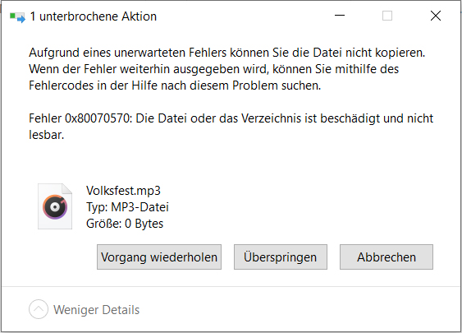Cancel the copy with "Abbrechen"
Image resolution: width=462 pixels, height=333 pixels.
point(387,257)
